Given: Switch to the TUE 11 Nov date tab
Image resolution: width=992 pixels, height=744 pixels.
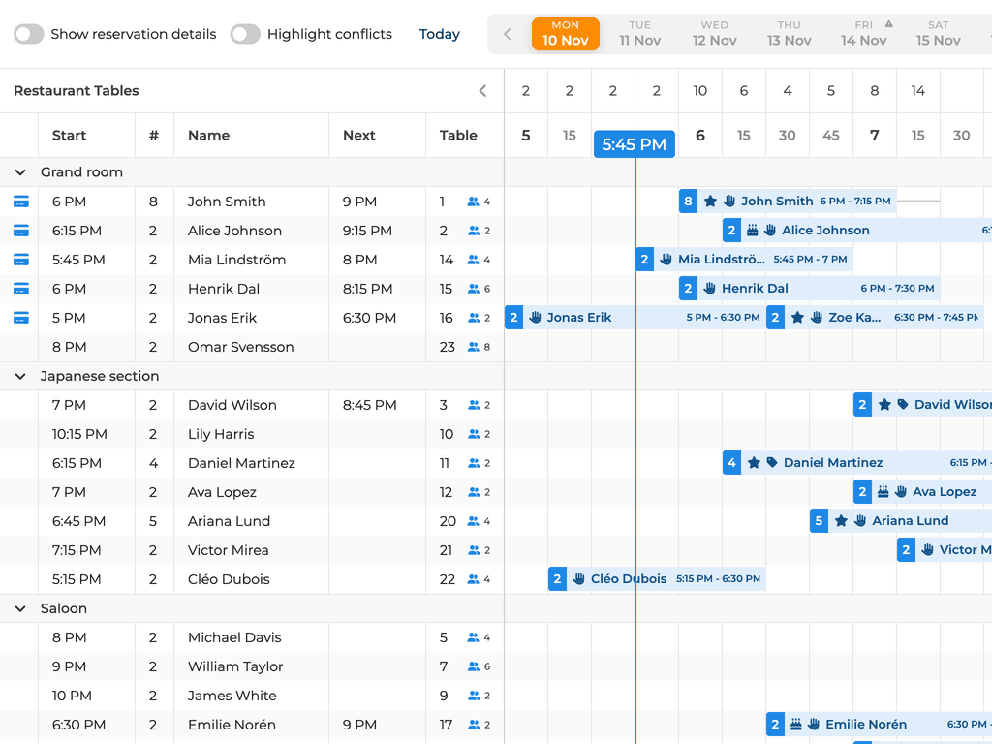Looking at the screenshot, I should tap(639, 34).
